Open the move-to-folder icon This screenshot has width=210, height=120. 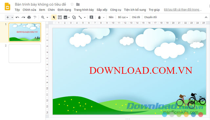(x=78, y=4)
